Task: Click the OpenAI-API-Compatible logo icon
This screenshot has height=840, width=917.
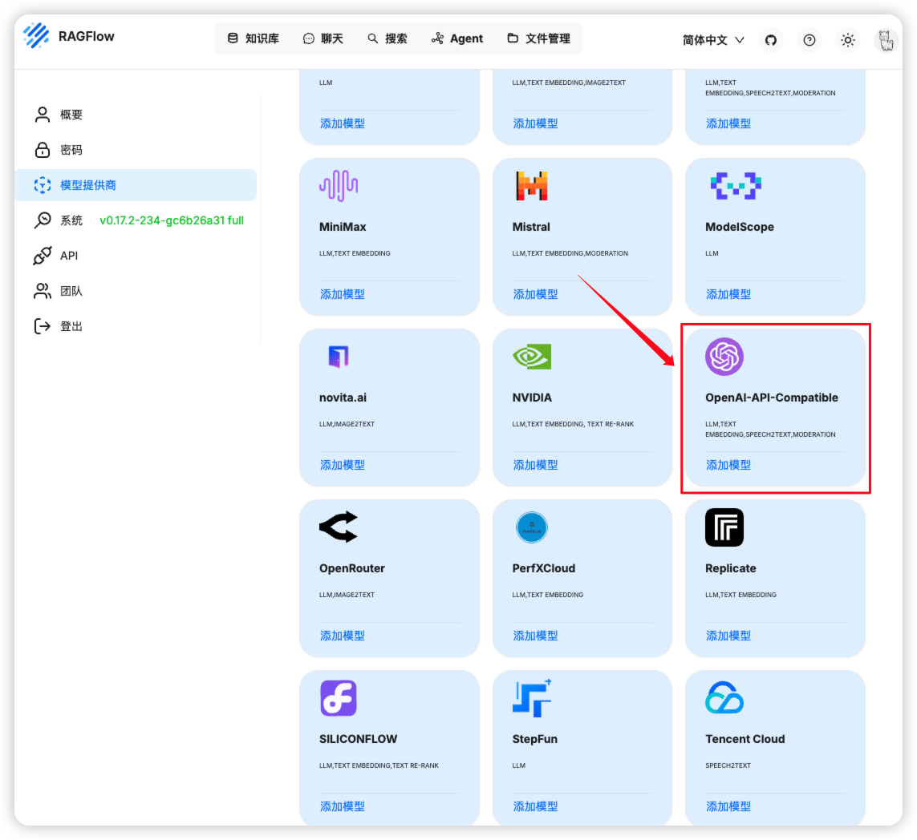Action: (x=724, y=357)
